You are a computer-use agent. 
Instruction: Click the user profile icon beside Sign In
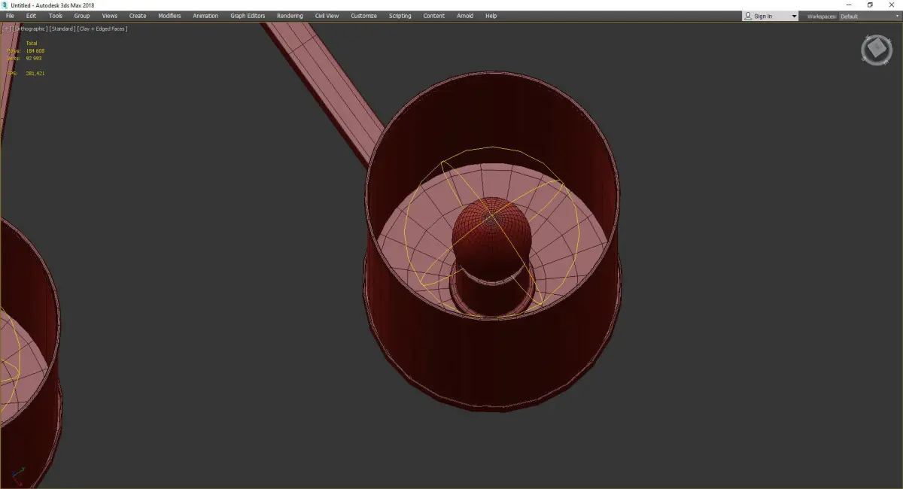[748, 16]
